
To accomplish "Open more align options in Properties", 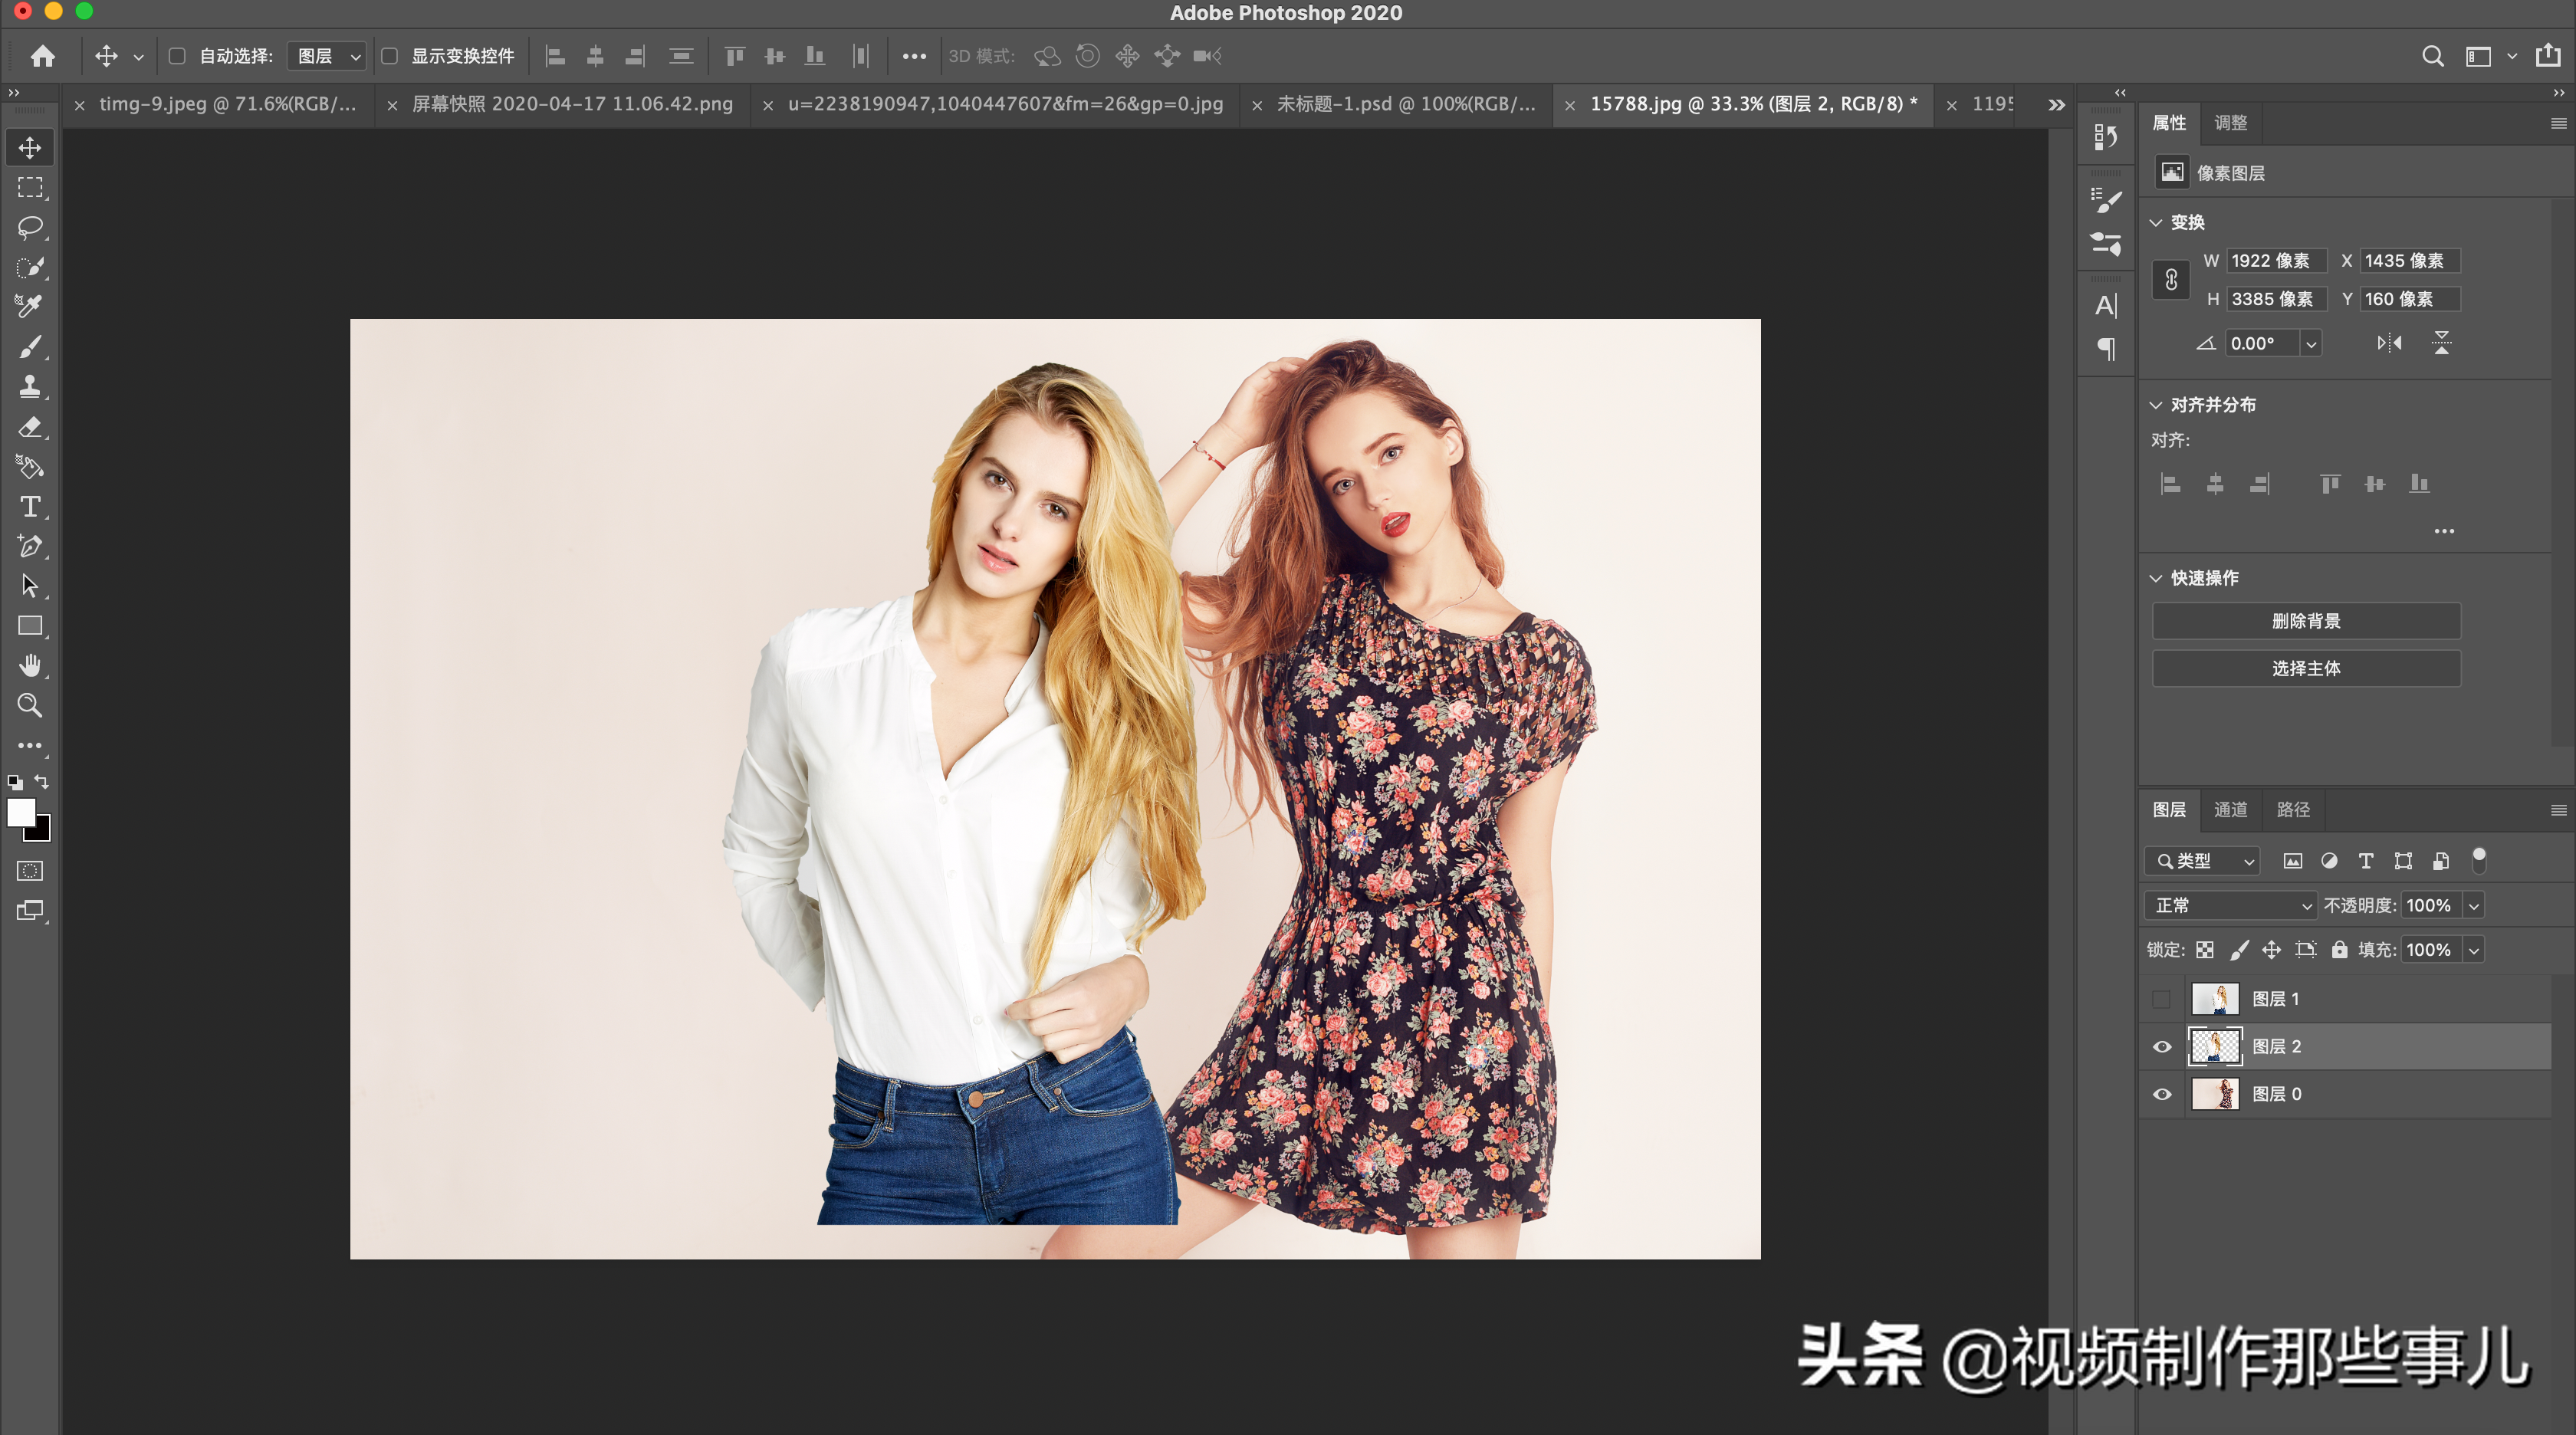I will point(2444,531).
